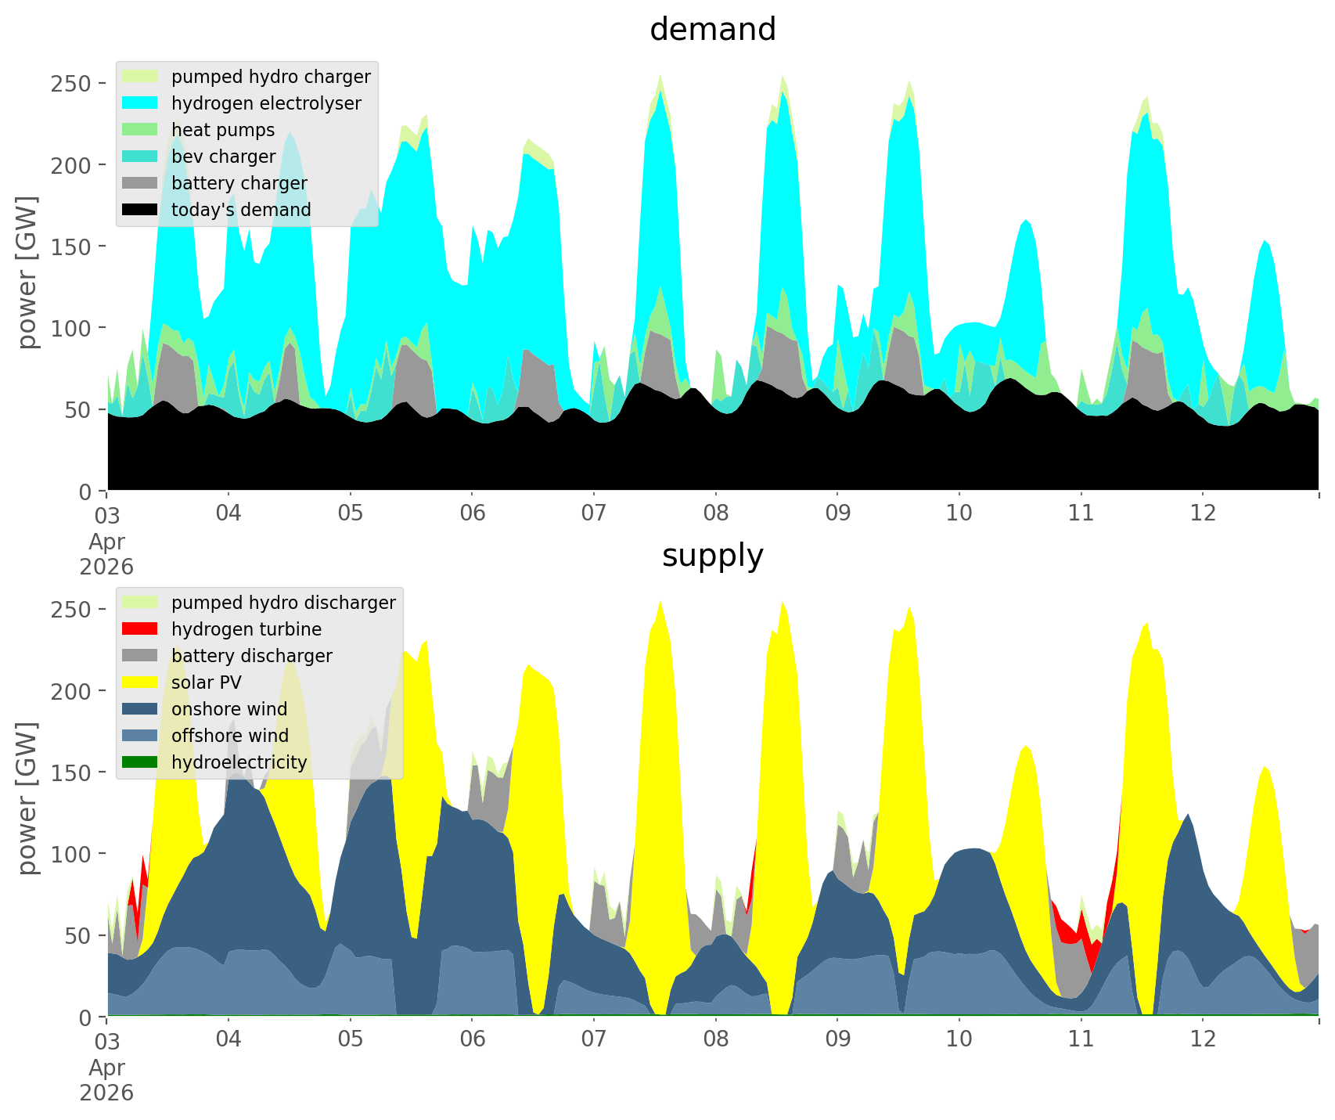Screen dimensions: 1335x1120
Task: Select the 'offshore wind' legend label
Action: (x=229, y=736)
